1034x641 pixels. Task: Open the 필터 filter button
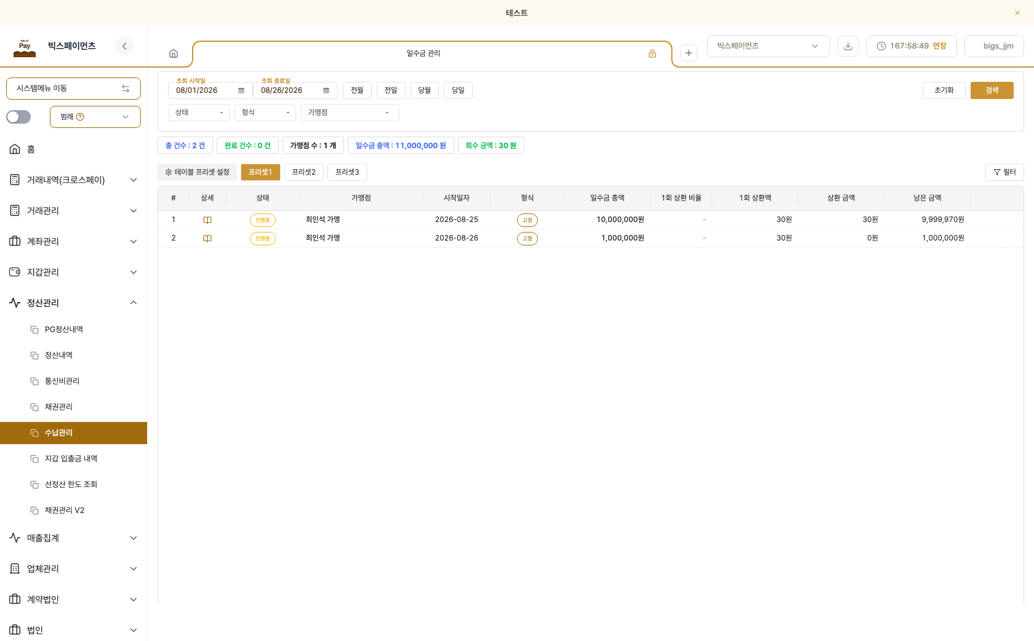(1004, 172)
